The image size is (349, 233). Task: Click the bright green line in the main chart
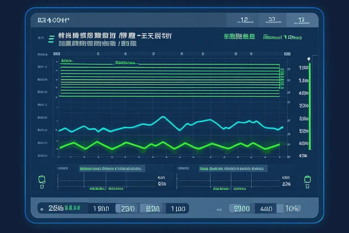coord(140,144)
